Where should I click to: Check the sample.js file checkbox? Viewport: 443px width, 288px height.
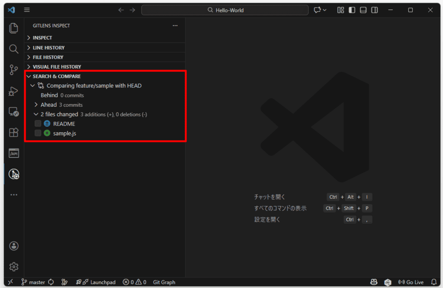tap(38, 133)
